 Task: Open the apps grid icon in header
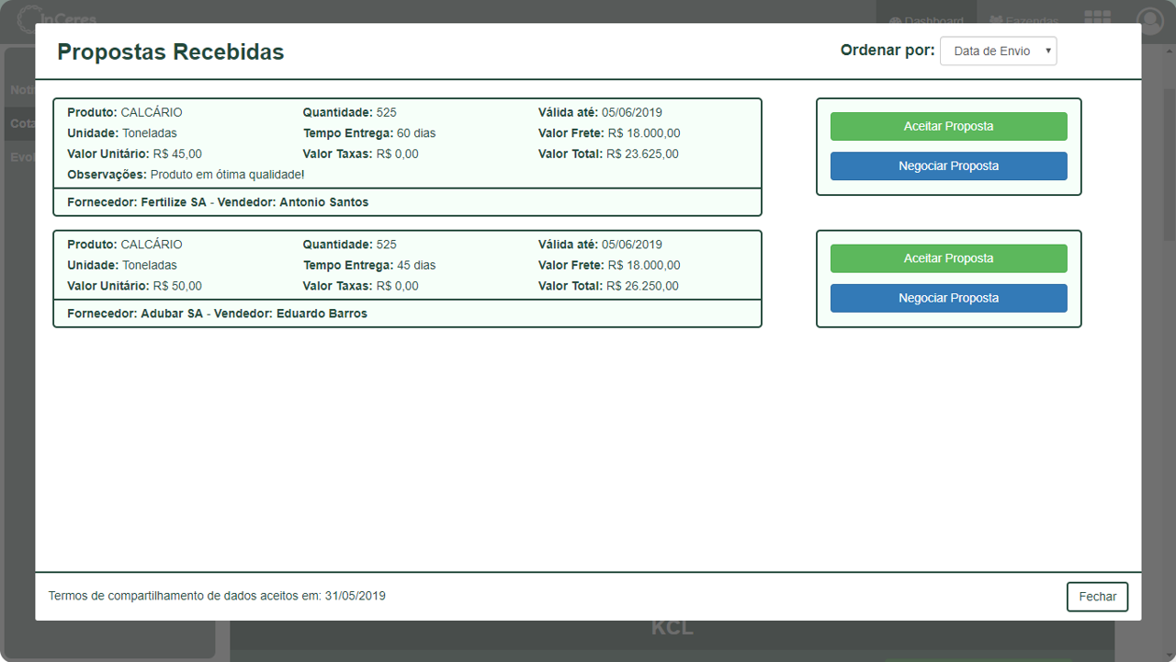tap(1097, 17)
